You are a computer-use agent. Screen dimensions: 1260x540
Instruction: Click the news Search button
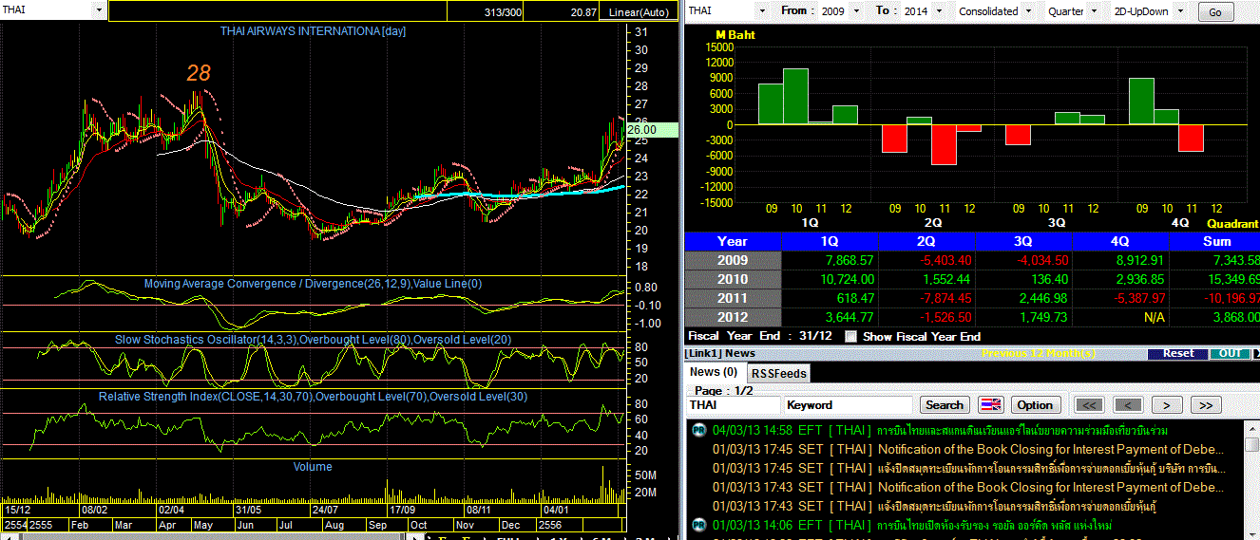(944, 405)
